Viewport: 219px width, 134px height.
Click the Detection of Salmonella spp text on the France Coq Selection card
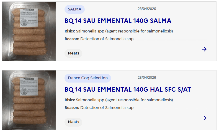pyautogui.click(x=107, y=108)
